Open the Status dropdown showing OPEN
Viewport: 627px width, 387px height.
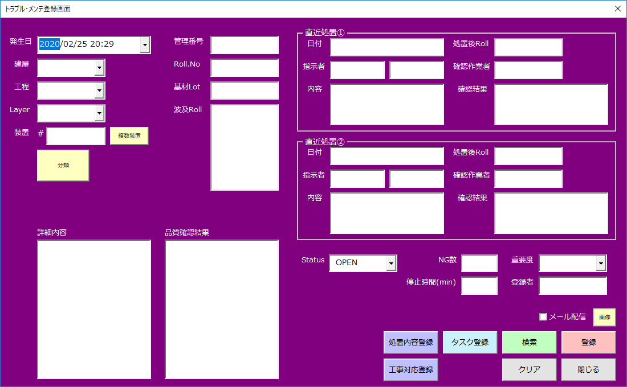pos(391,263)
